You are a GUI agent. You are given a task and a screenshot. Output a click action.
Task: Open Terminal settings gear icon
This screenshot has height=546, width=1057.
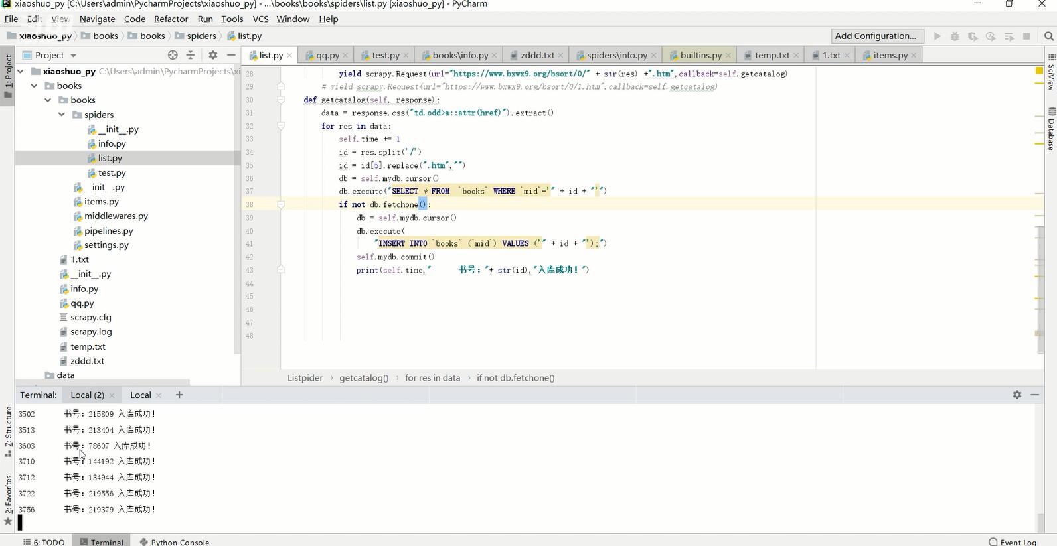pyautogui.click(x=1017, y=395)
